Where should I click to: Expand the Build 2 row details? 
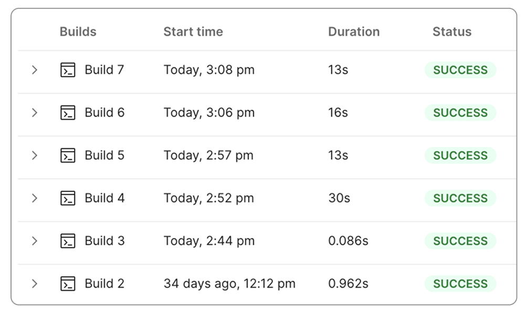coord(35,283)
